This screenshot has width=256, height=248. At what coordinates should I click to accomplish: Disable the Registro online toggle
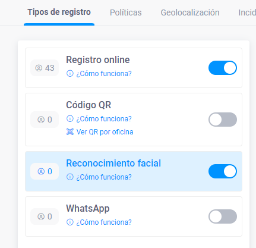[223, 68]
